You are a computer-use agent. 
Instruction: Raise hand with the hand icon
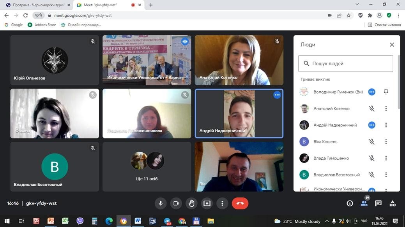click(191, 203)
